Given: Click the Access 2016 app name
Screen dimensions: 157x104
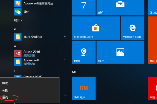Looking at the screenshot, I should pos(32,52).
